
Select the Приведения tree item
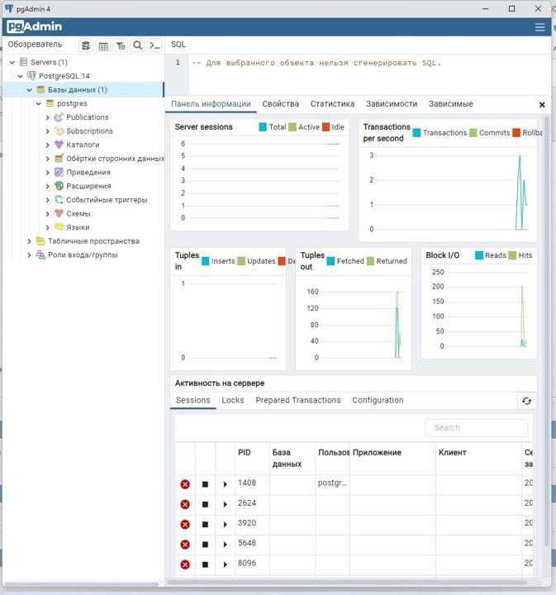[x=88, y=172]
